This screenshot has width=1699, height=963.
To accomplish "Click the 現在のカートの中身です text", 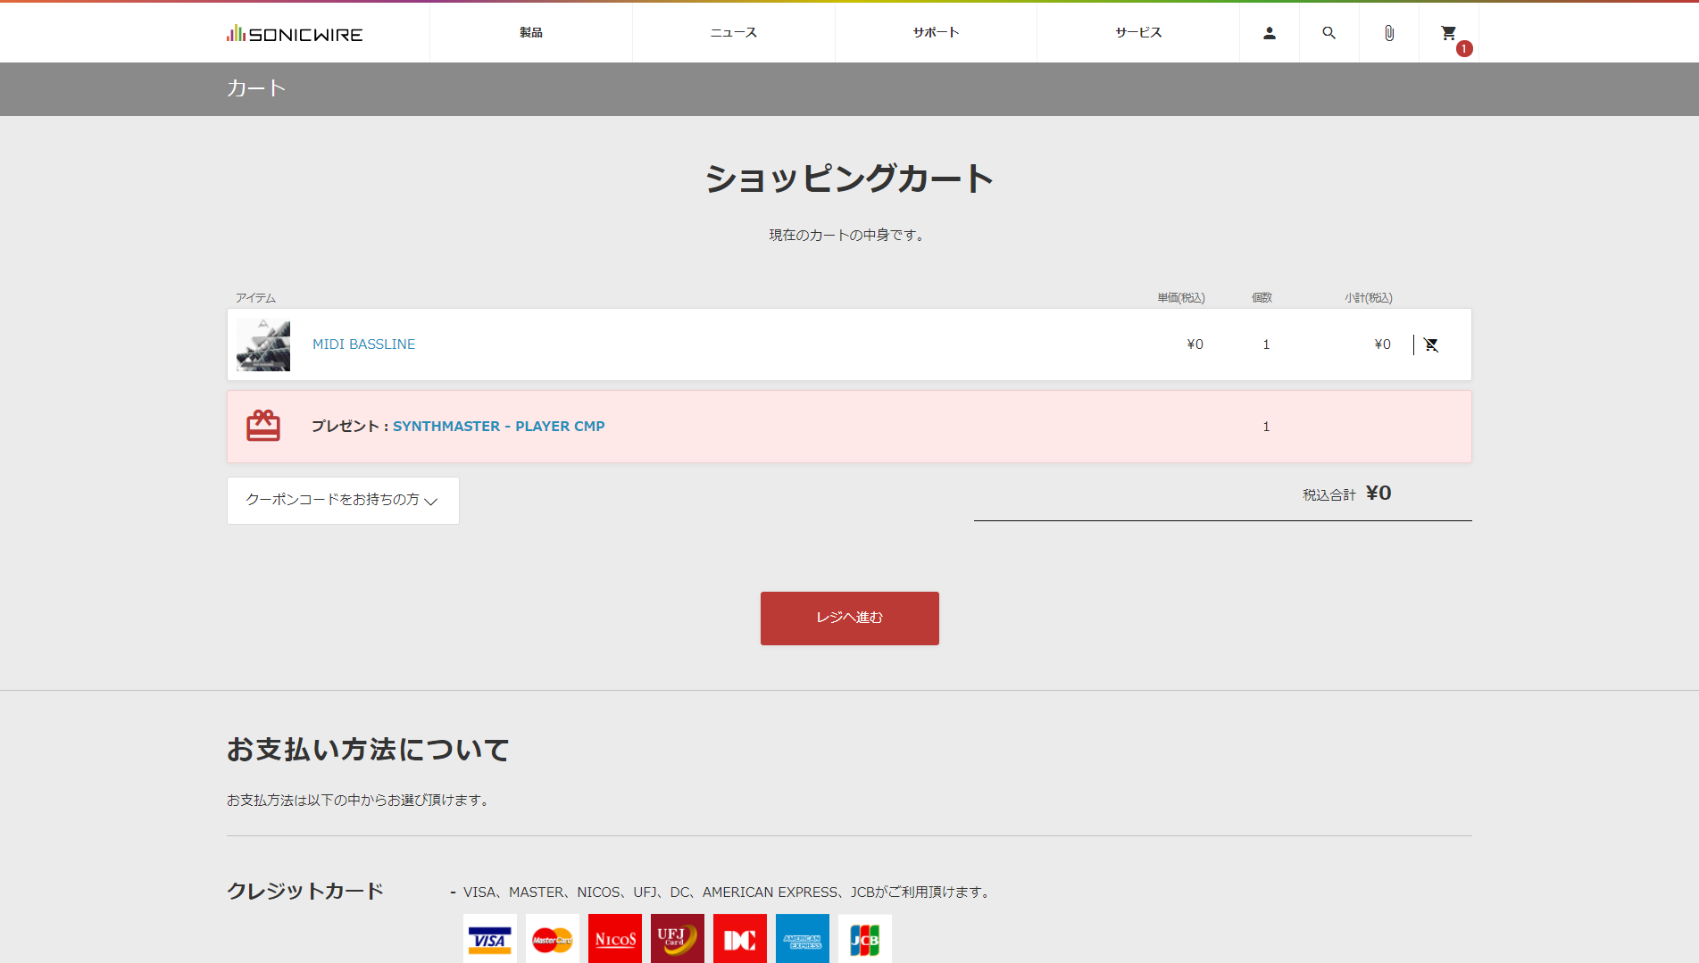I will (x=848, y=235).
